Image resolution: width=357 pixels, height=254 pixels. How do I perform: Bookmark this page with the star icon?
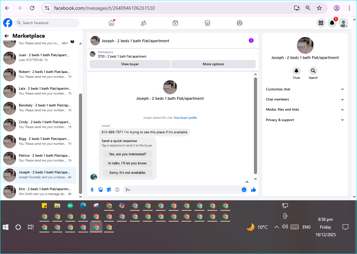pos(319,8)
